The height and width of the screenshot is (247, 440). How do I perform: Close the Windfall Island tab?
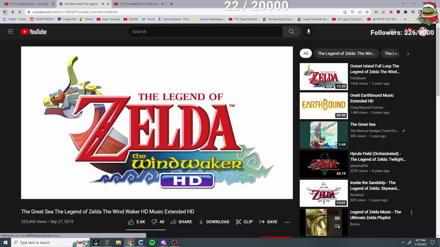108,4
